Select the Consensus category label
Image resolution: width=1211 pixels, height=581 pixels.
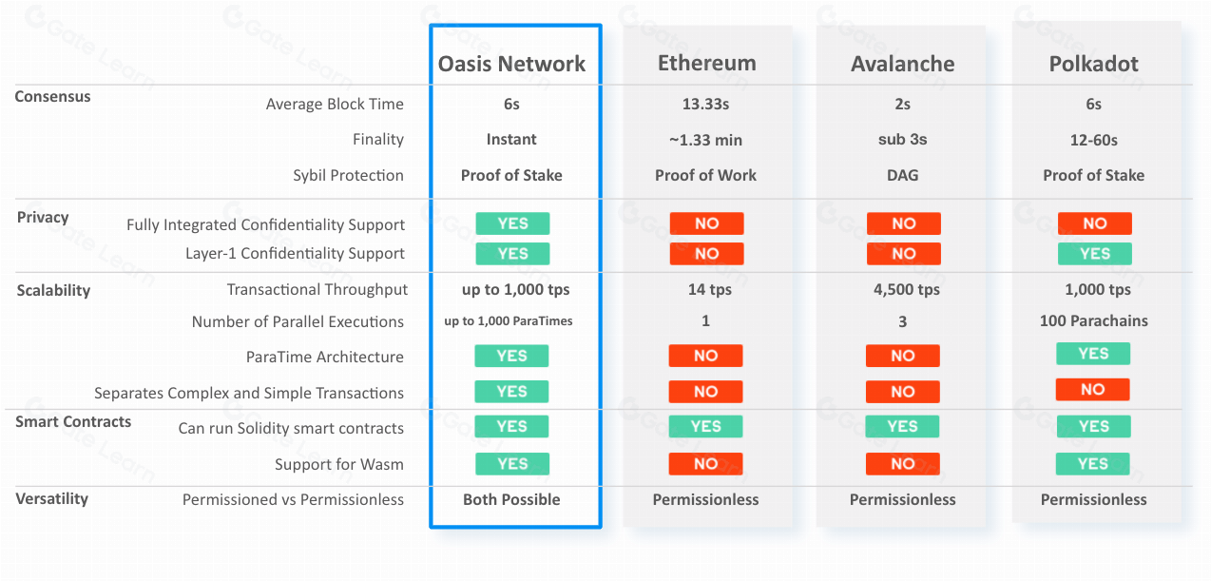[52, 97]
